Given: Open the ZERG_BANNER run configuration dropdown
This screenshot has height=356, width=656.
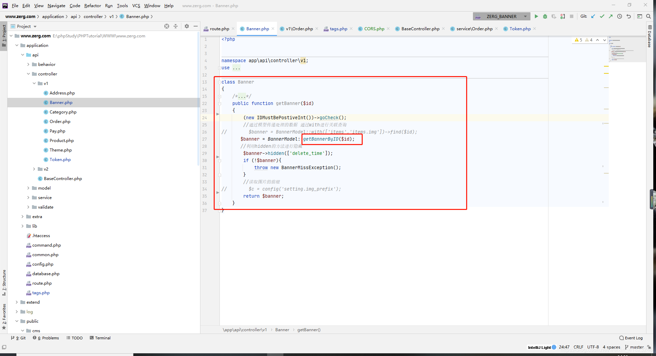Looking at the screenshot, I should tap(502, 16).
